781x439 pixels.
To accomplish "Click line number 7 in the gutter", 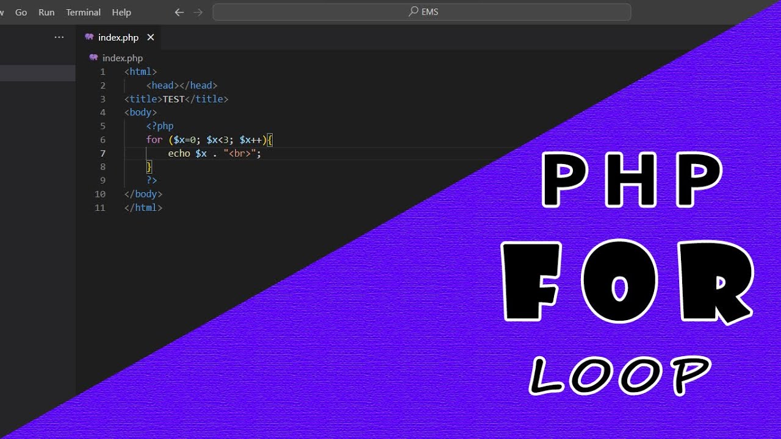I will [103, 154].
